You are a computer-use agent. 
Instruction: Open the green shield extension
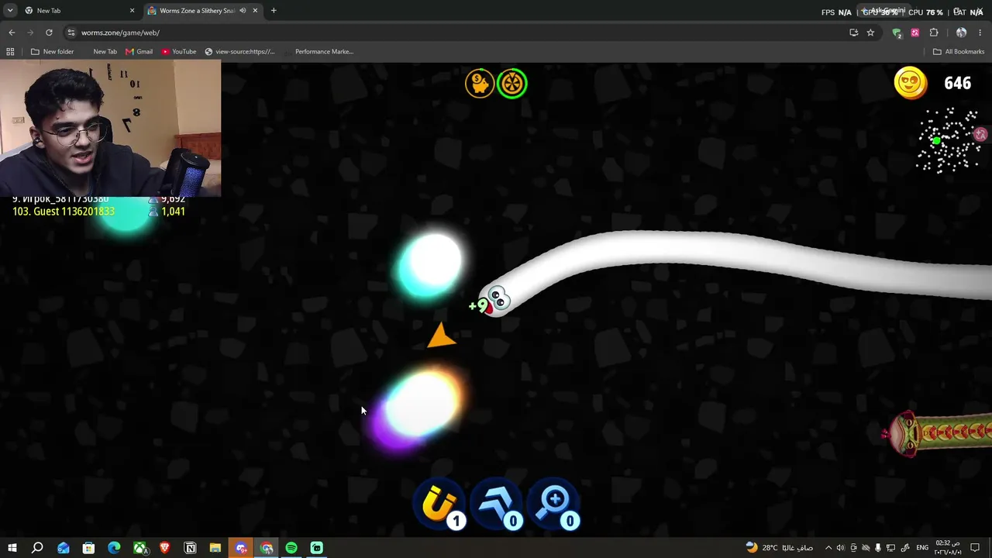pyautogui.click(x=897, y=33)
